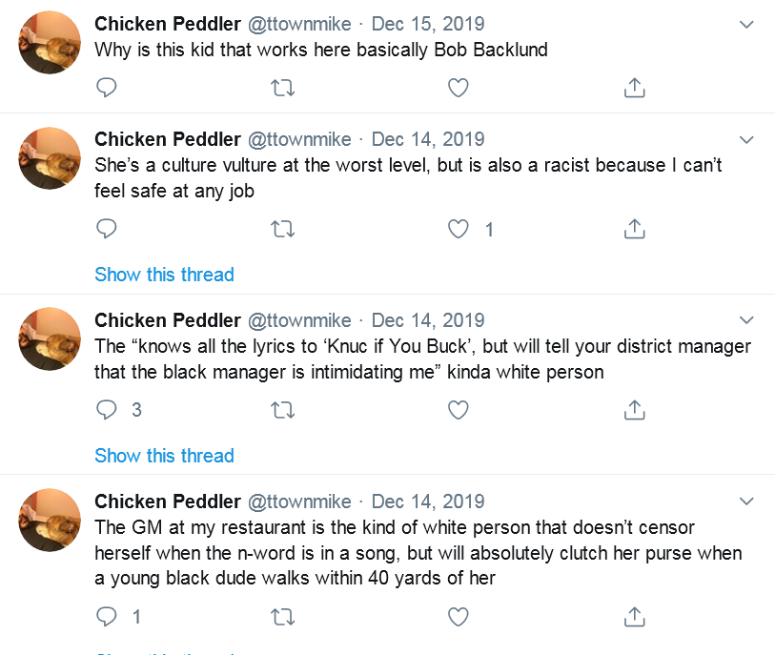The image size is (775, 655).
Task: Share the Bob Backlund tweet
Action: (x=635, y=88)
